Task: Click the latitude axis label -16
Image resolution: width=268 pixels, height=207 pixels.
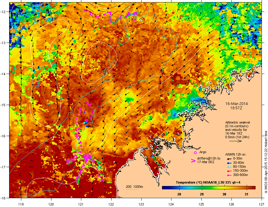Action: click(3, 136)
